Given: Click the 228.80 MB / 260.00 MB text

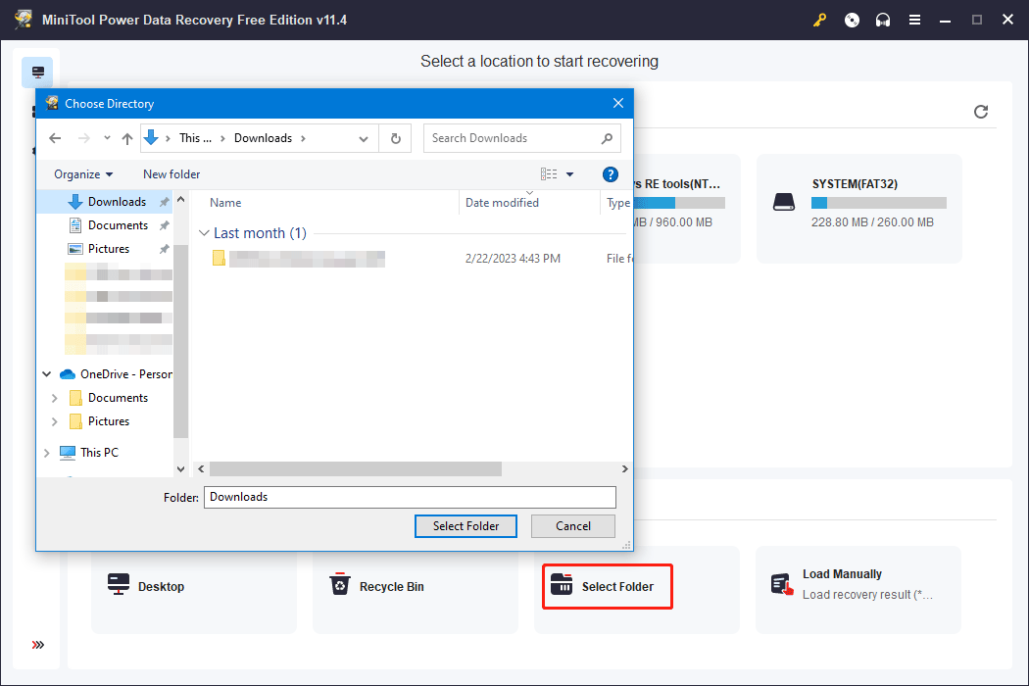Looking at the screenshot, I should [872, 221].
